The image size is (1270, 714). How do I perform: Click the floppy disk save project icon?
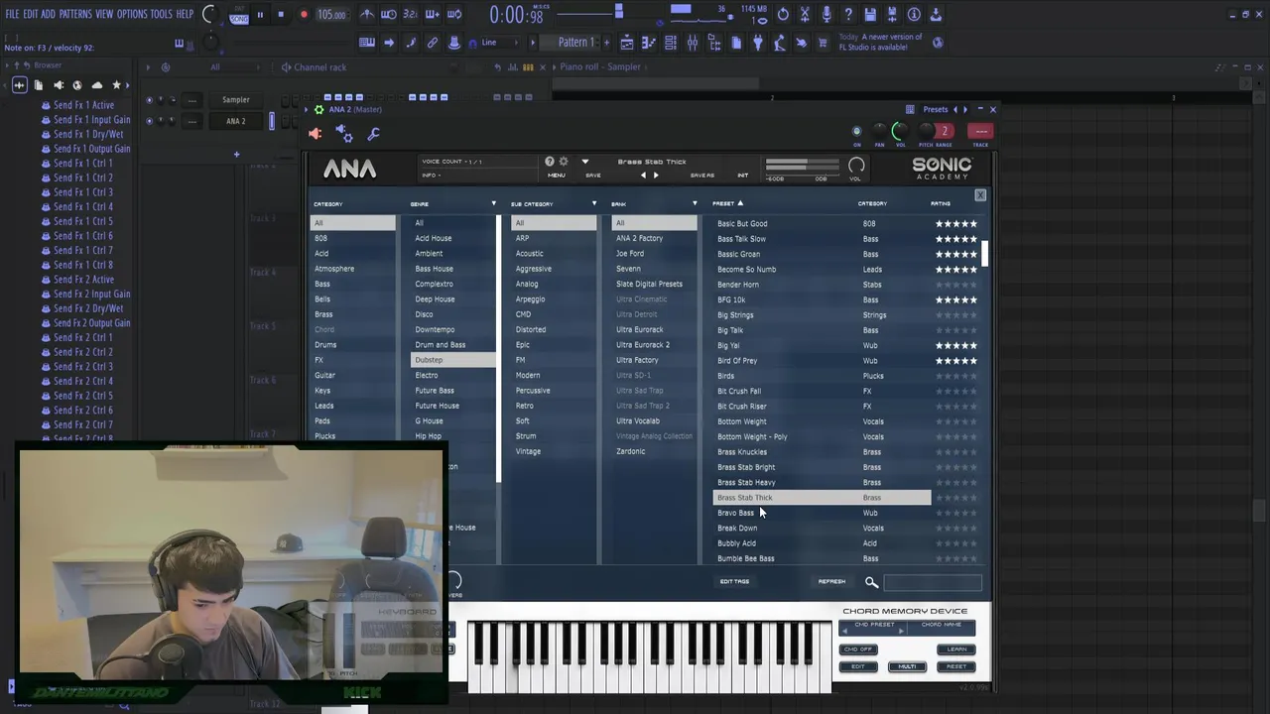tap(870, 15)
